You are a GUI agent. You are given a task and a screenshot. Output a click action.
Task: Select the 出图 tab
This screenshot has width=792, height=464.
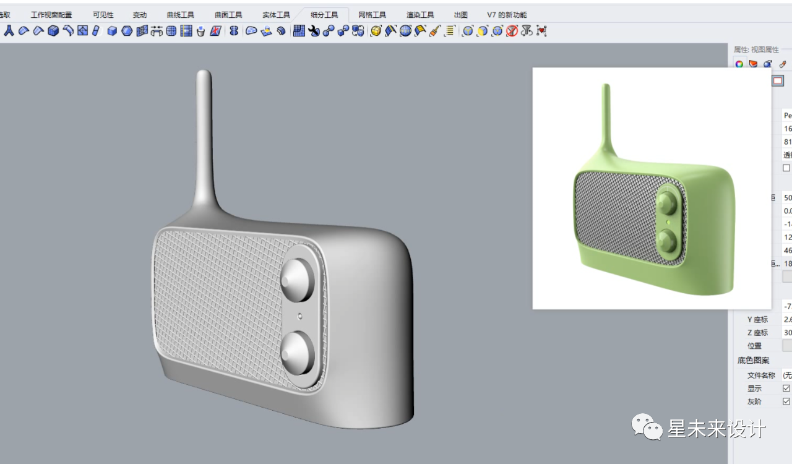coord(460,15)
